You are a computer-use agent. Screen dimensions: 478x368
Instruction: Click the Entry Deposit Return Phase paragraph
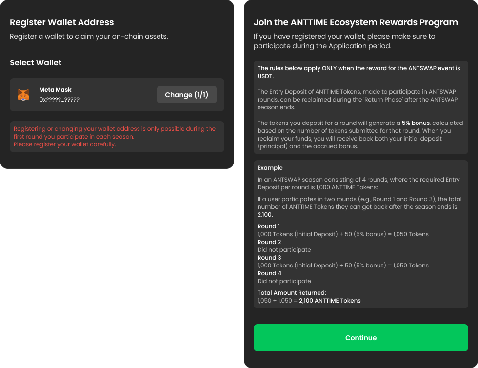357,100
